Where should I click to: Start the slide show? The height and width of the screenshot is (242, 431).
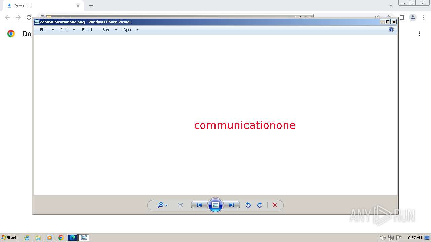tap(215, 205)
